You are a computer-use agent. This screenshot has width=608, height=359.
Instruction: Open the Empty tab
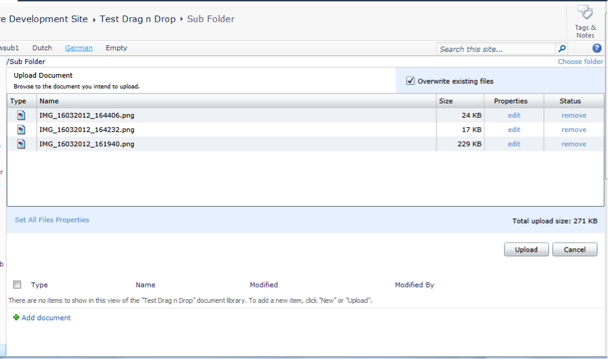tap(116, 47)
